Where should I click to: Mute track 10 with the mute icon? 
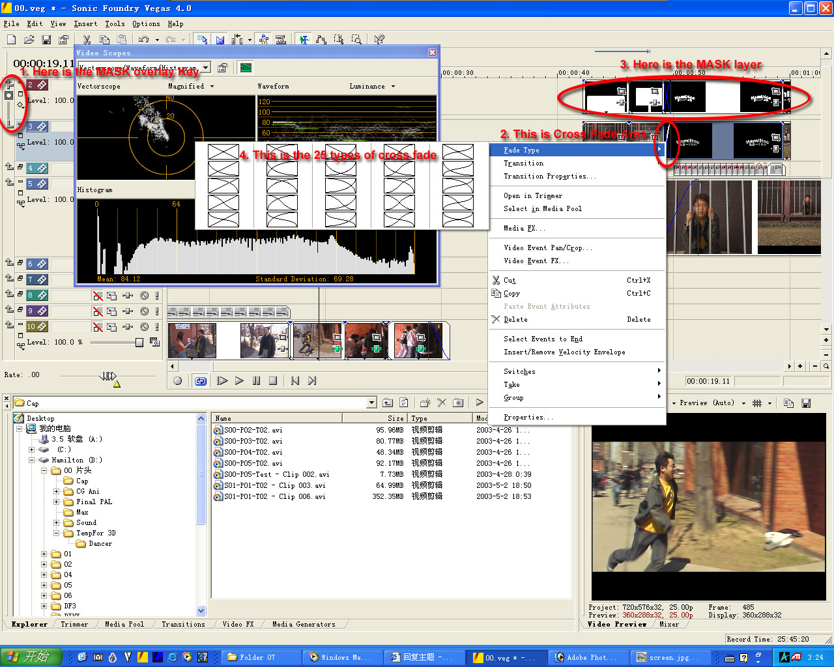[145, 327]
